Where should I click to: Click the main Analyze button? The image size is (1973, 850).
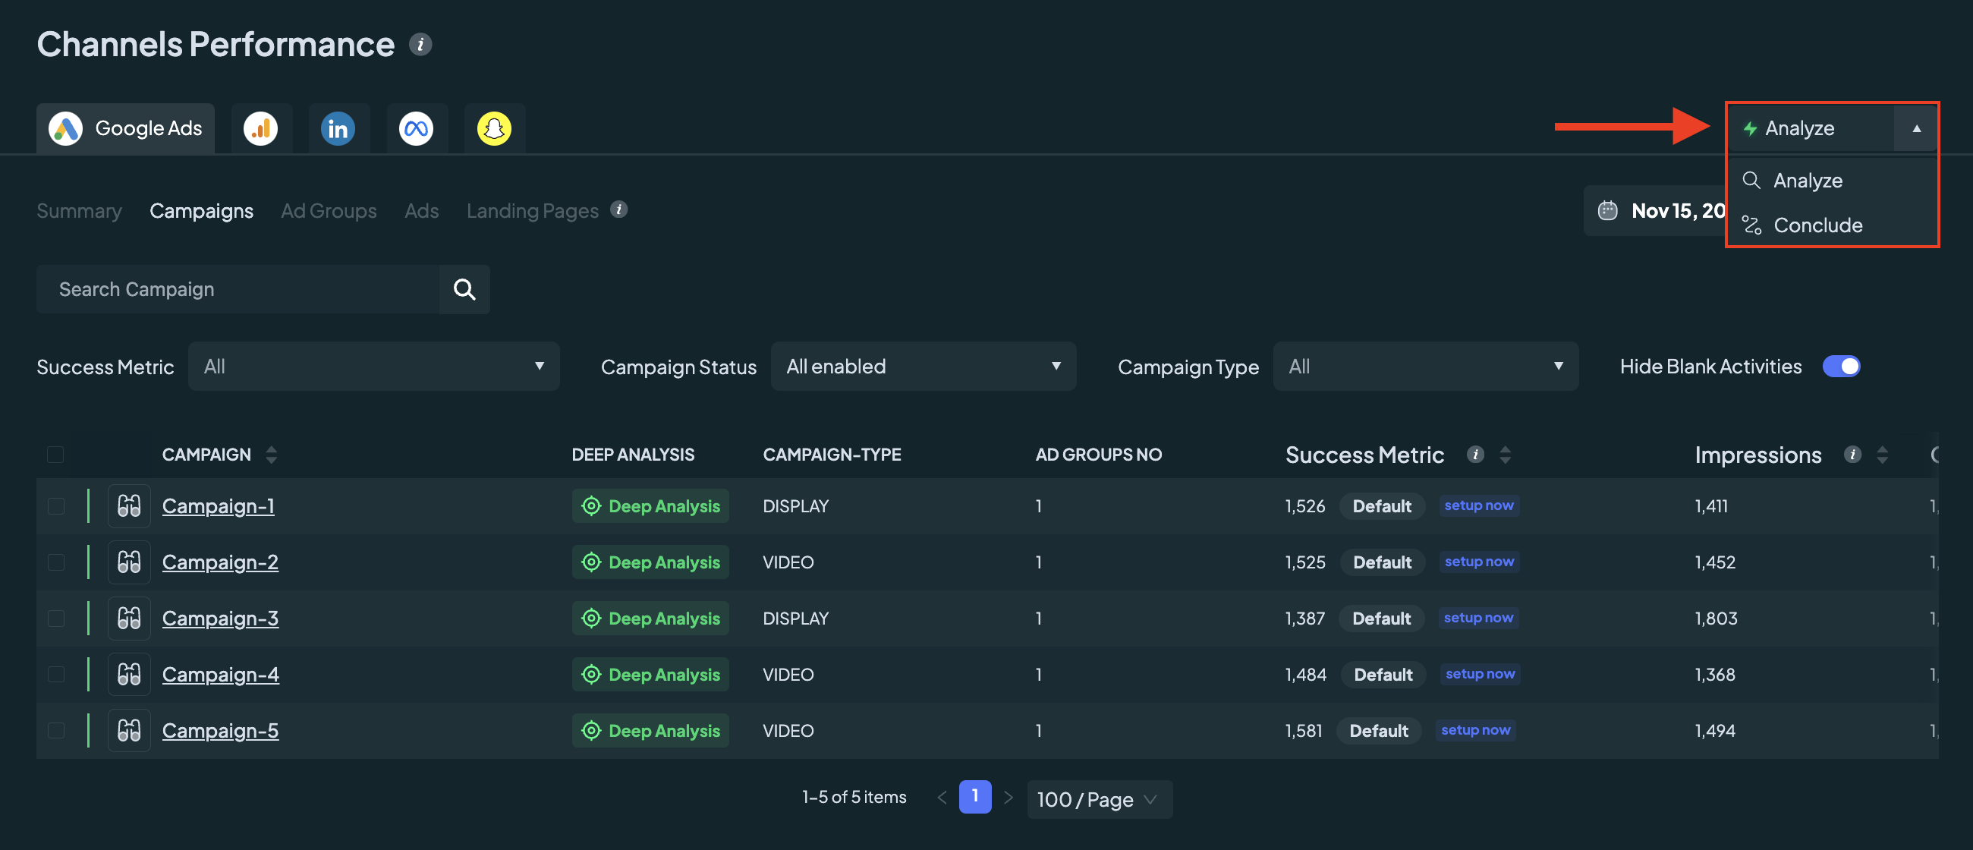(x=1811, y=129)
